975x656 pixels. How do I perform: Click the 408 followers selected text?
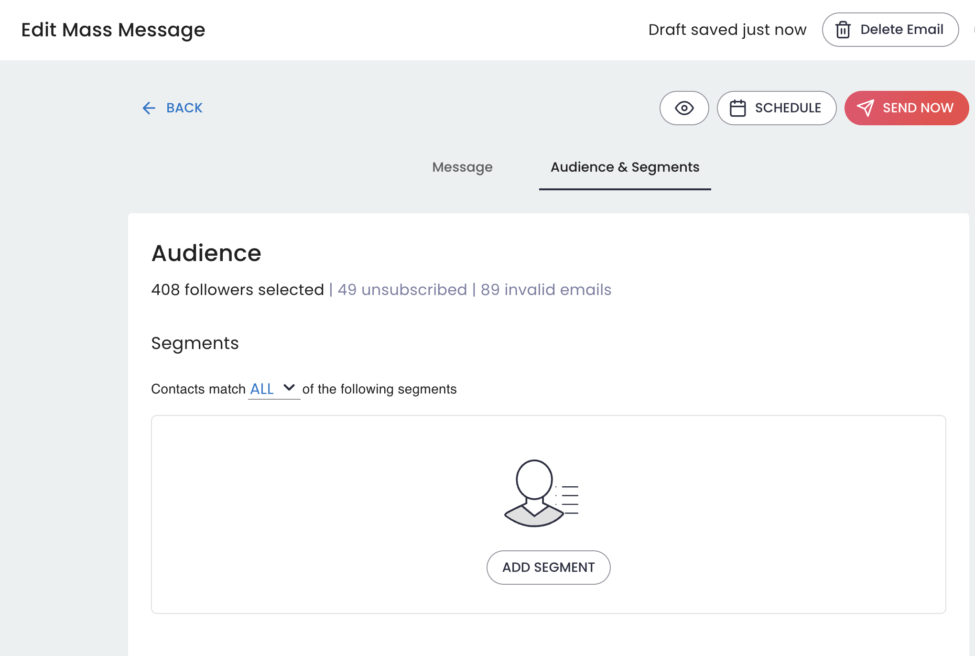coord(238,290)
